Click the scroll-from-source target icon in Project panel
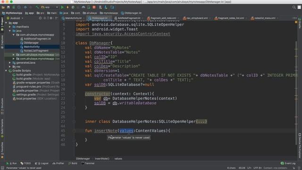This screenshot has height=170, width=302. pyautogui.click(x=40, y=18)
